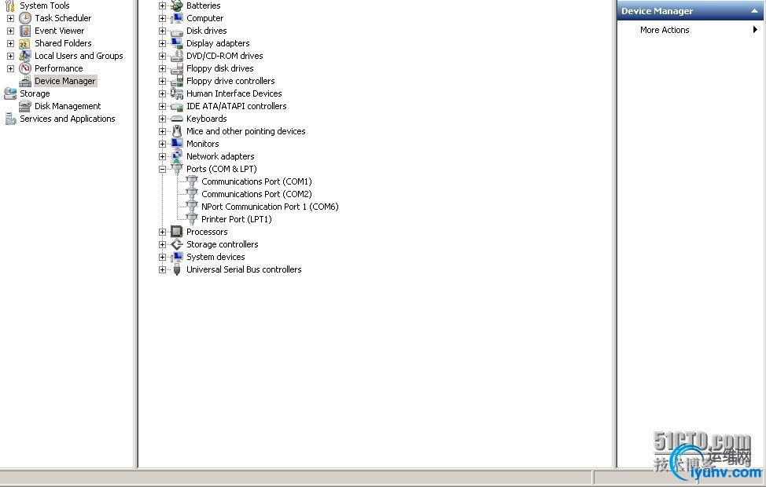Click the Computer device icon

177,19
